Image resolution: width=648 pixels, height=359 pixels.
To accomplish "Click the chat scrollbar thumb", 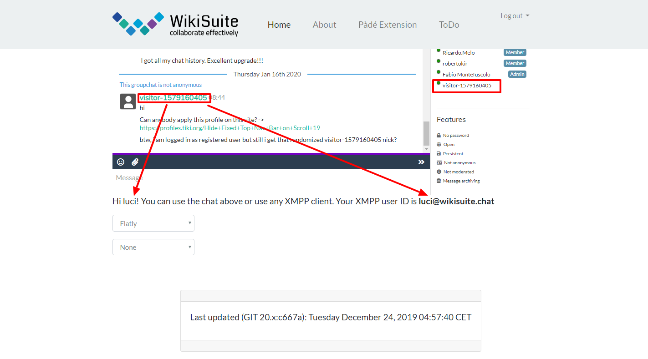I will (426, 133).
